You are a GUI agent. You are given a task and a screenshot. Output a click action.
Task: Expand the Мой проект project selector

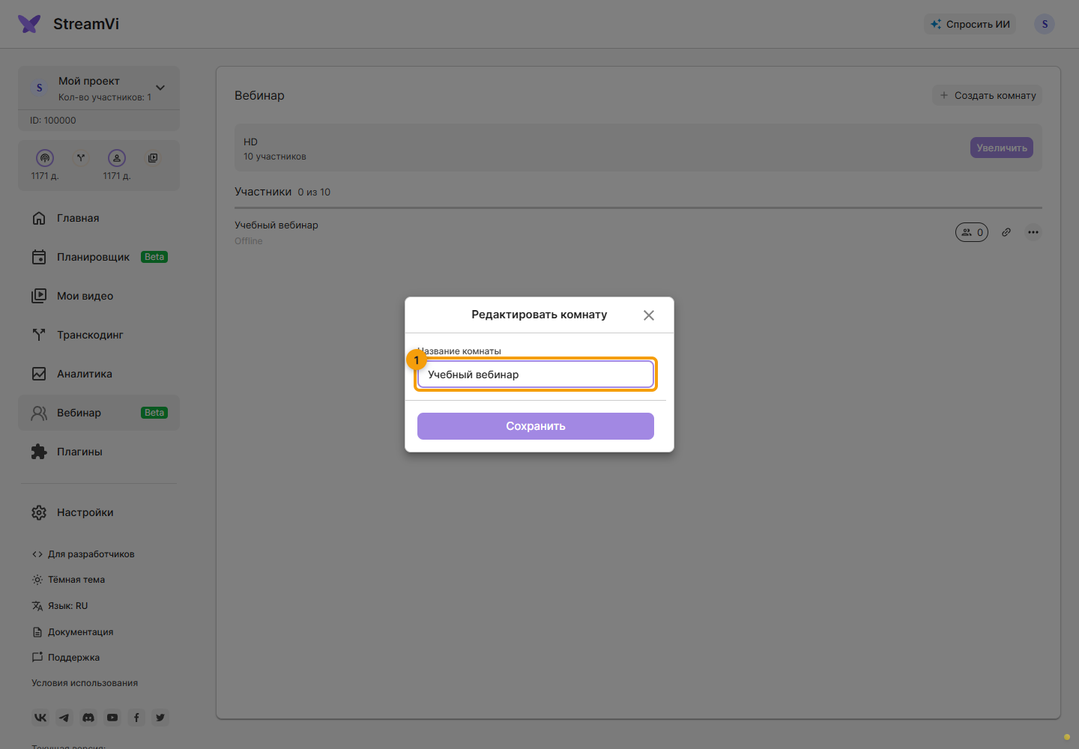point(99,88)
